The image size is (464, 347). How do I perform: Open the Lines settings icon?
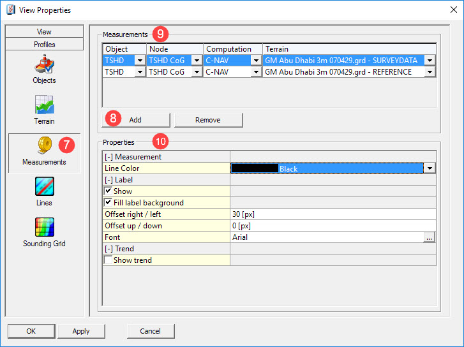click(44, 187)
